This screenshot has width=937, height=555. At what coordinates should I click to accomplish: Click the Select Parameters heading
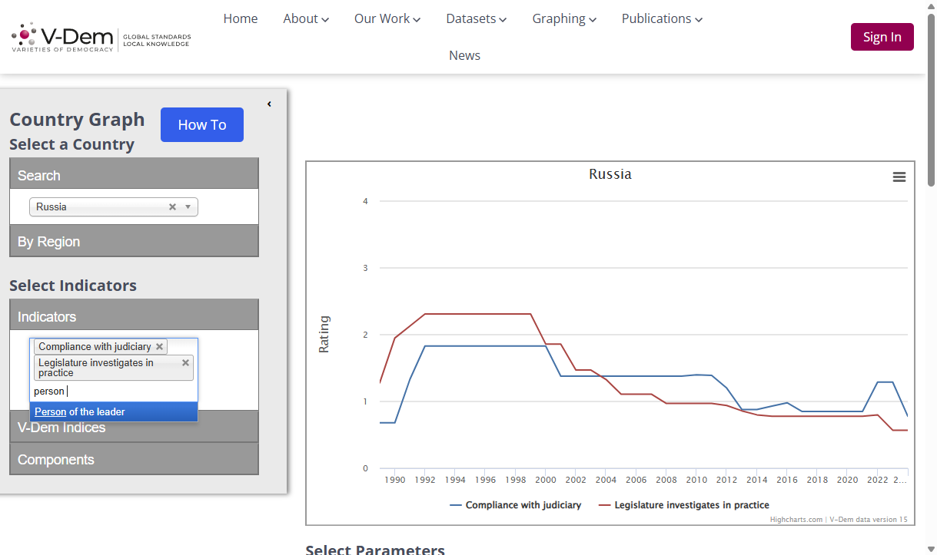coord(375,550)
